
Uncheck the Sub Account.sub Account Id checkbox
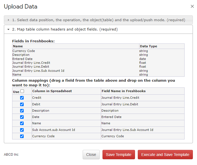[x=22, y=130]
